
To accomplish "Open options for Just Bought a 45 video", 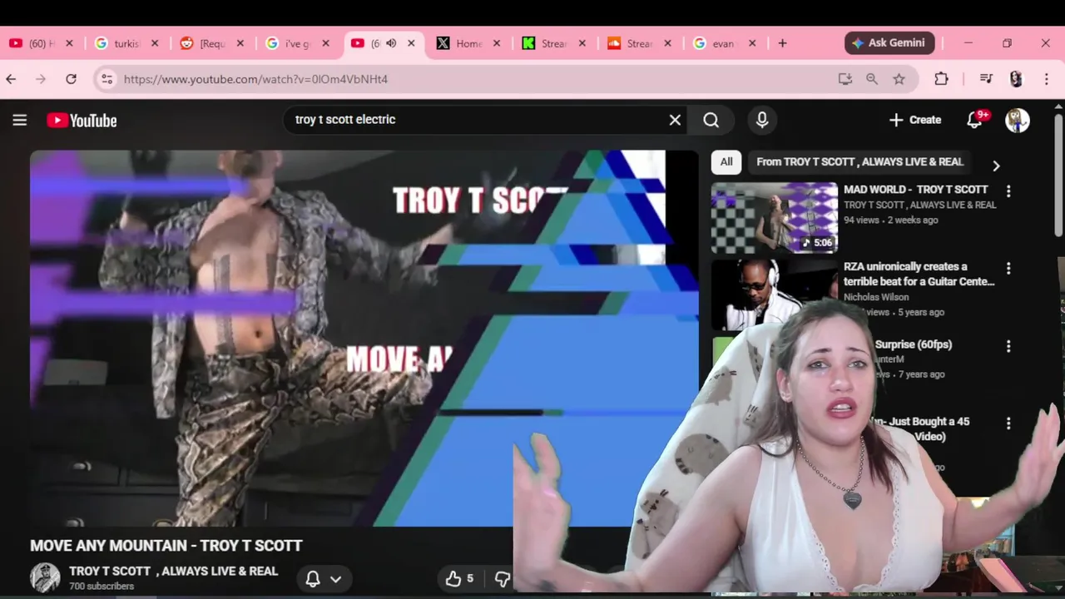I will pos(1008,423).
